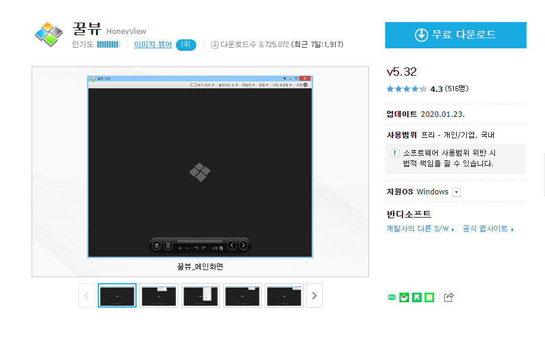Click the HoneyView subtitle
This screenshot has width=545, height=338.
[x=126, y=32]
